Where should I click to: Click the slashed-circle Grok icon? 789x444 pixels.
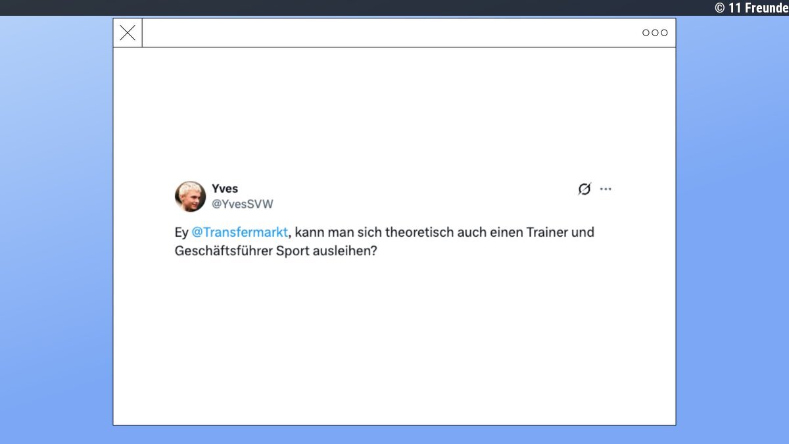(584, 189)
